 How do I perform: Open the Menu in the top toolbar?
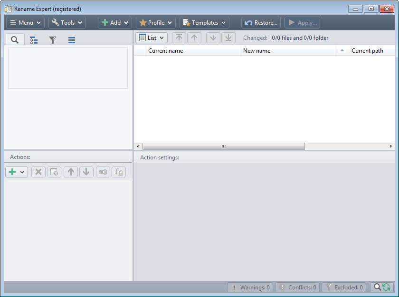coord(25,22)
